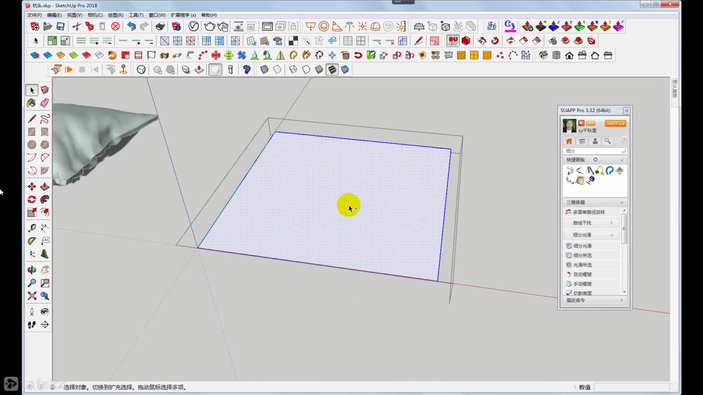Image resolution: width=703 pixels, height=395 pixels.
Task: Select the Walk footprints tool
Action: (32, 324)
